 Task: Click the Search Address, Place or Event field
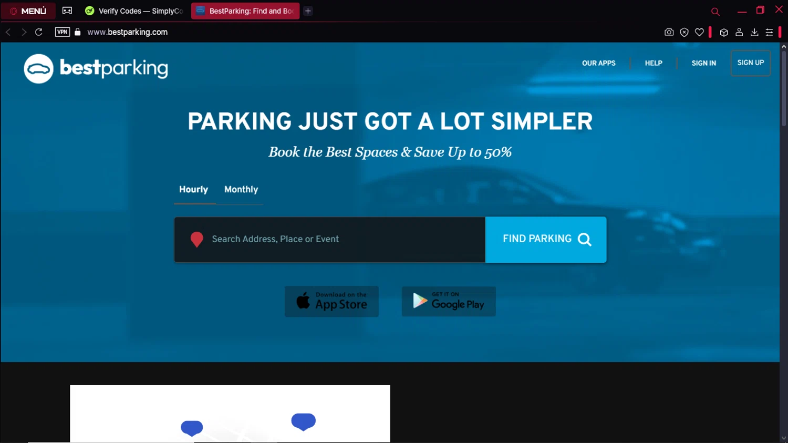pos(329,240)
